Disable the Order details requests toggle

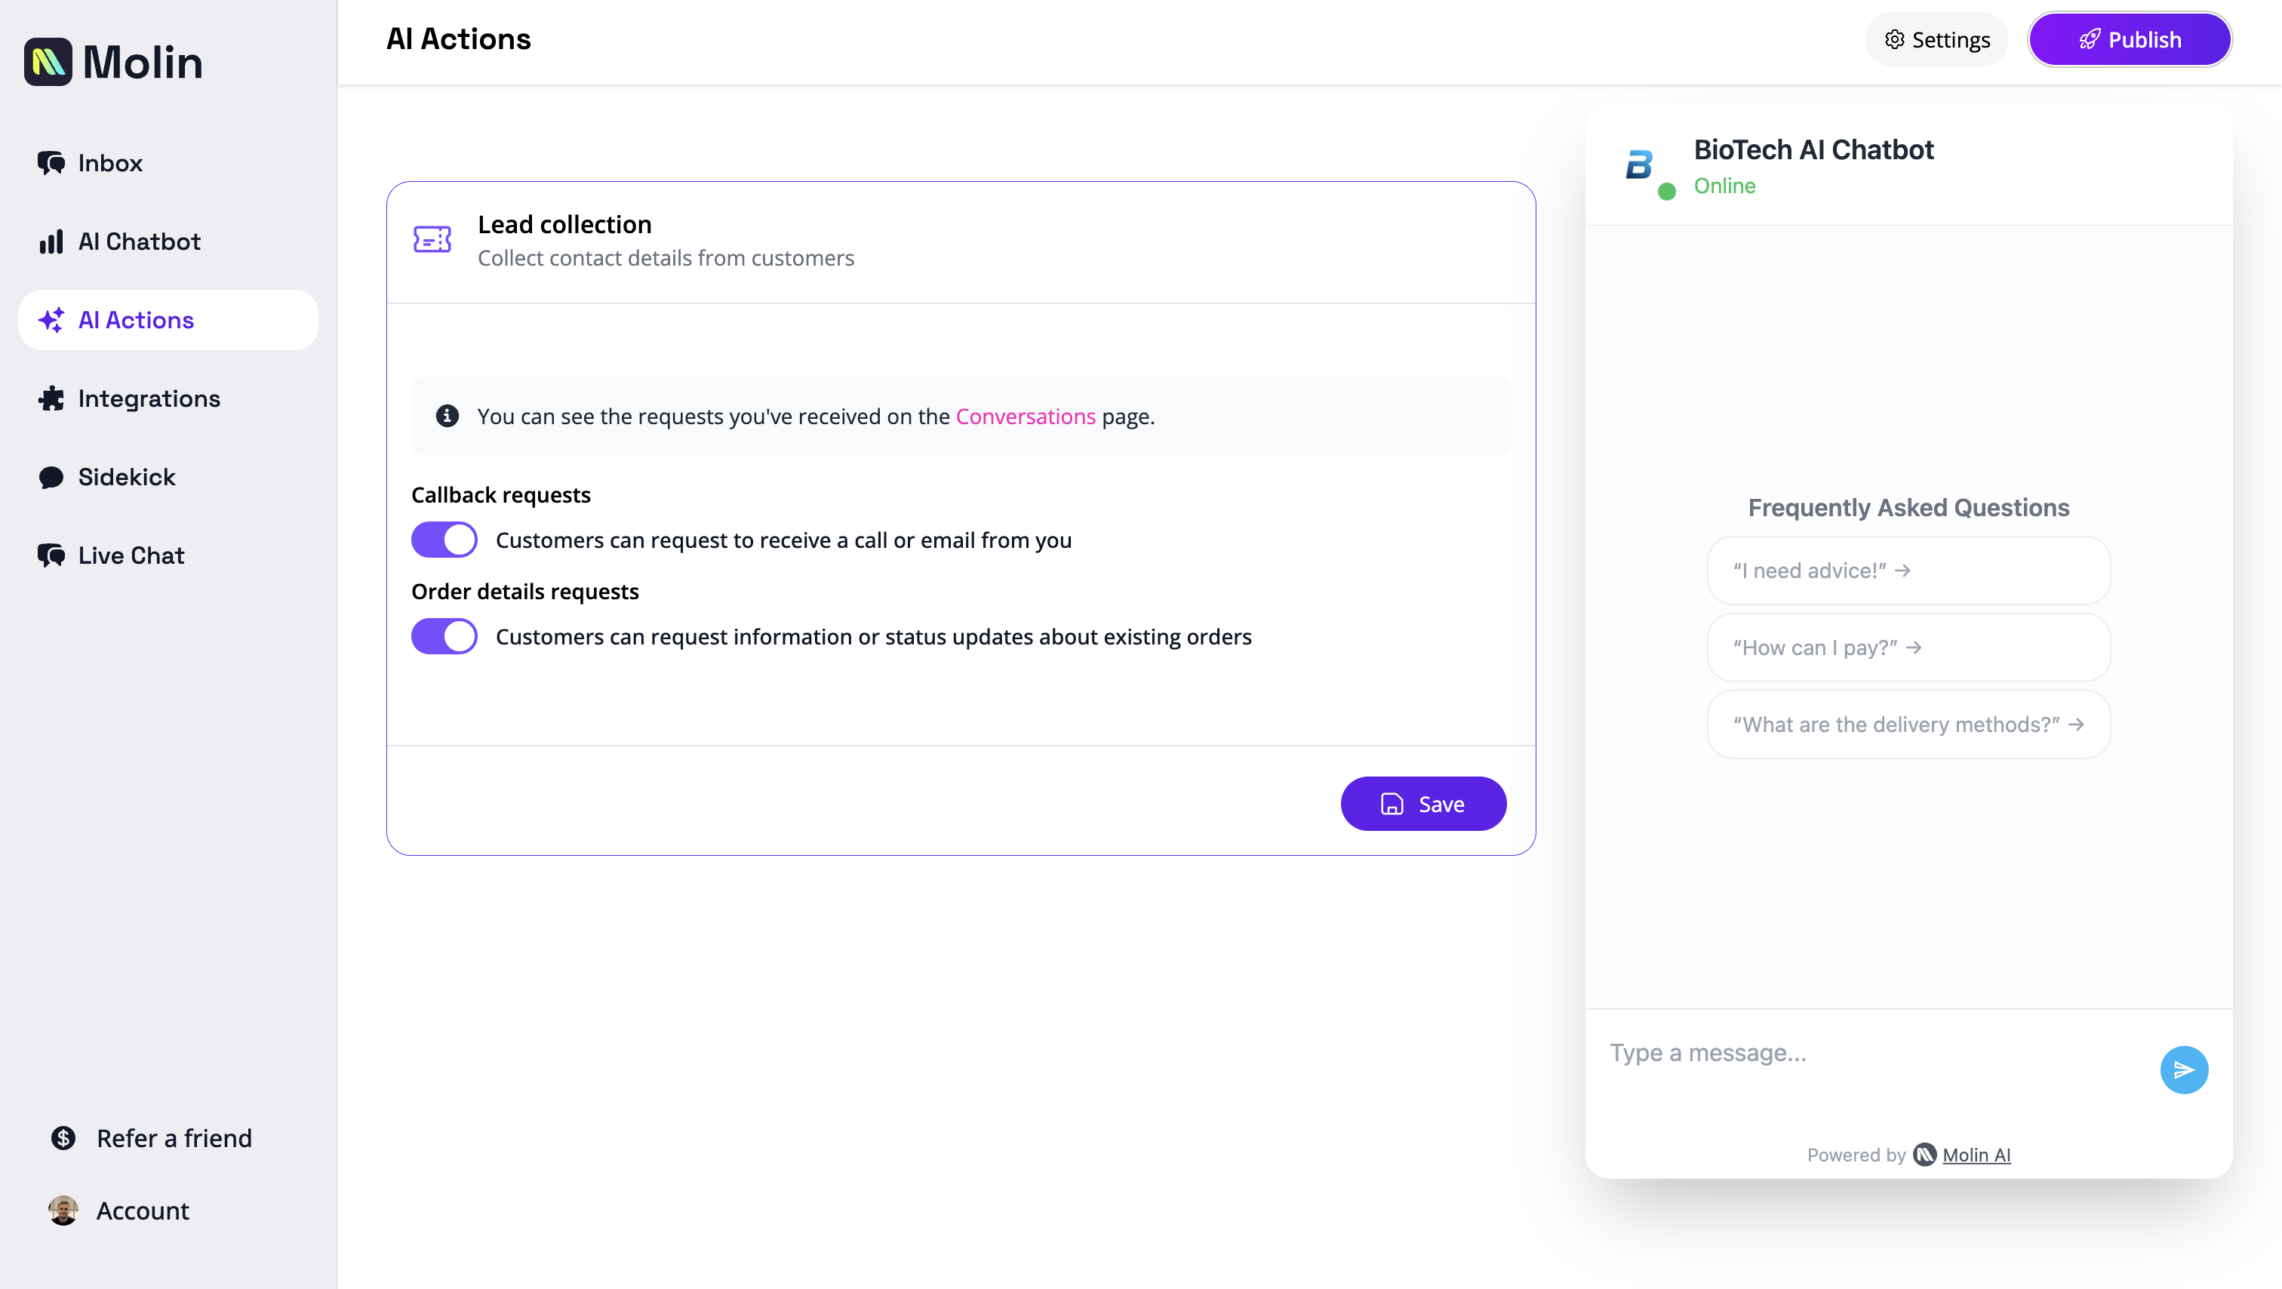(444, 636)
